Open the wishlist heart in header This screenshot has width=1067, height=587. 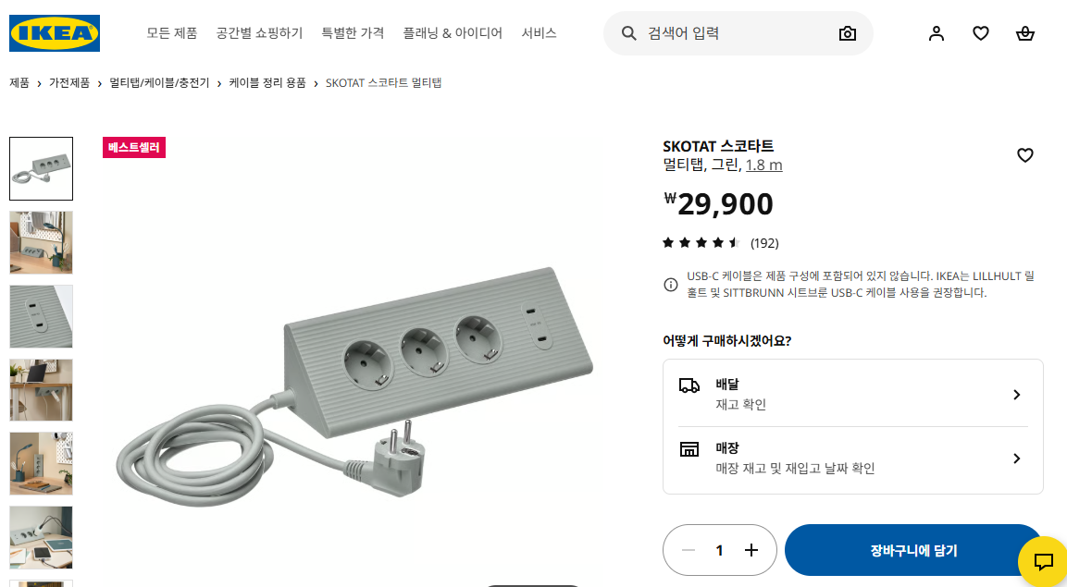tap(981, 33)
